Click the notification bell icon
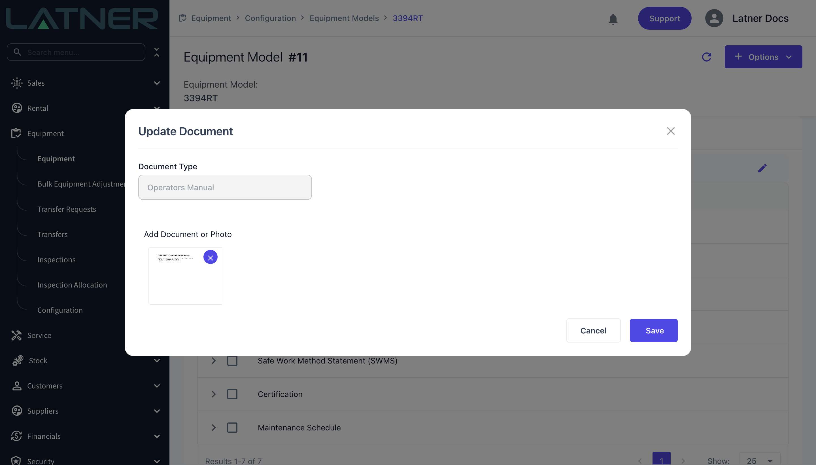816x465 pixels. pyautogui.click(x=613, y=19)
